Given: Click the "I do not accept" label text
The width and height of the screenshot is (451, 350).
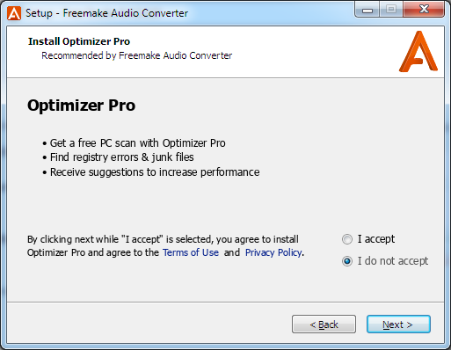Looking at the screenshot, I should 393,260.
